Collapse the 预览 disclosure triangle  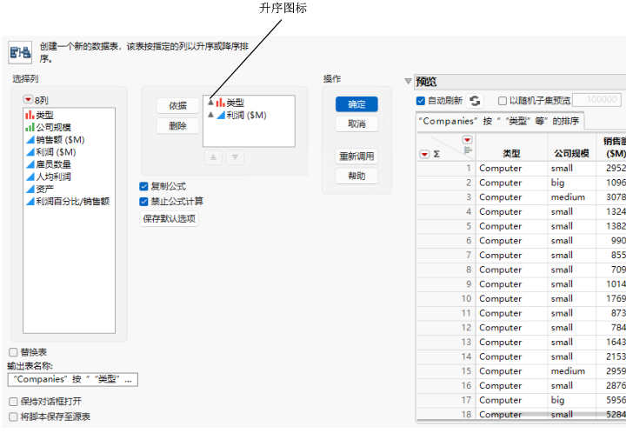408,82
